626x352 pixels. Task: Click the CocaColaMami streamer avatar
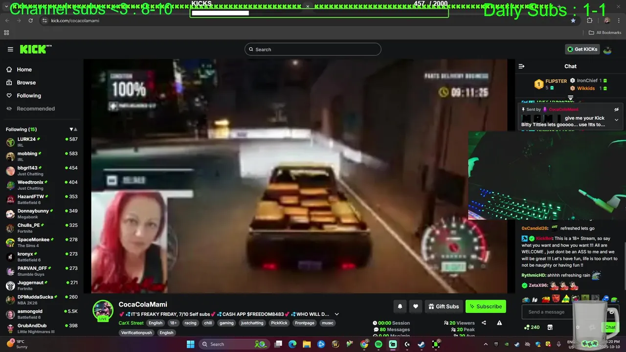[x=103, y=310]
